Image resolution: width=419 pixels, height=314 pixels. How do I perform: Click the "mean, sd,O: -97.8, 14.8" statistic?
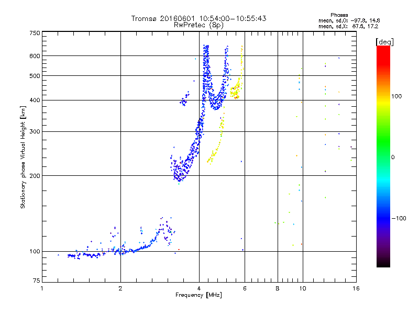349,20
